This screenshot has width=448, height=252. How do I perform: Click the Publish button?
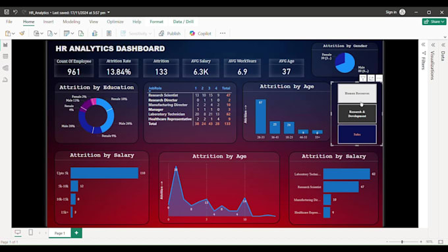pos(170,34)
